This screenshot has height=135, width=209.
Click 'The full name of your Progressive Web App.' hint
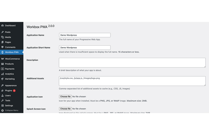pos(80,39)
